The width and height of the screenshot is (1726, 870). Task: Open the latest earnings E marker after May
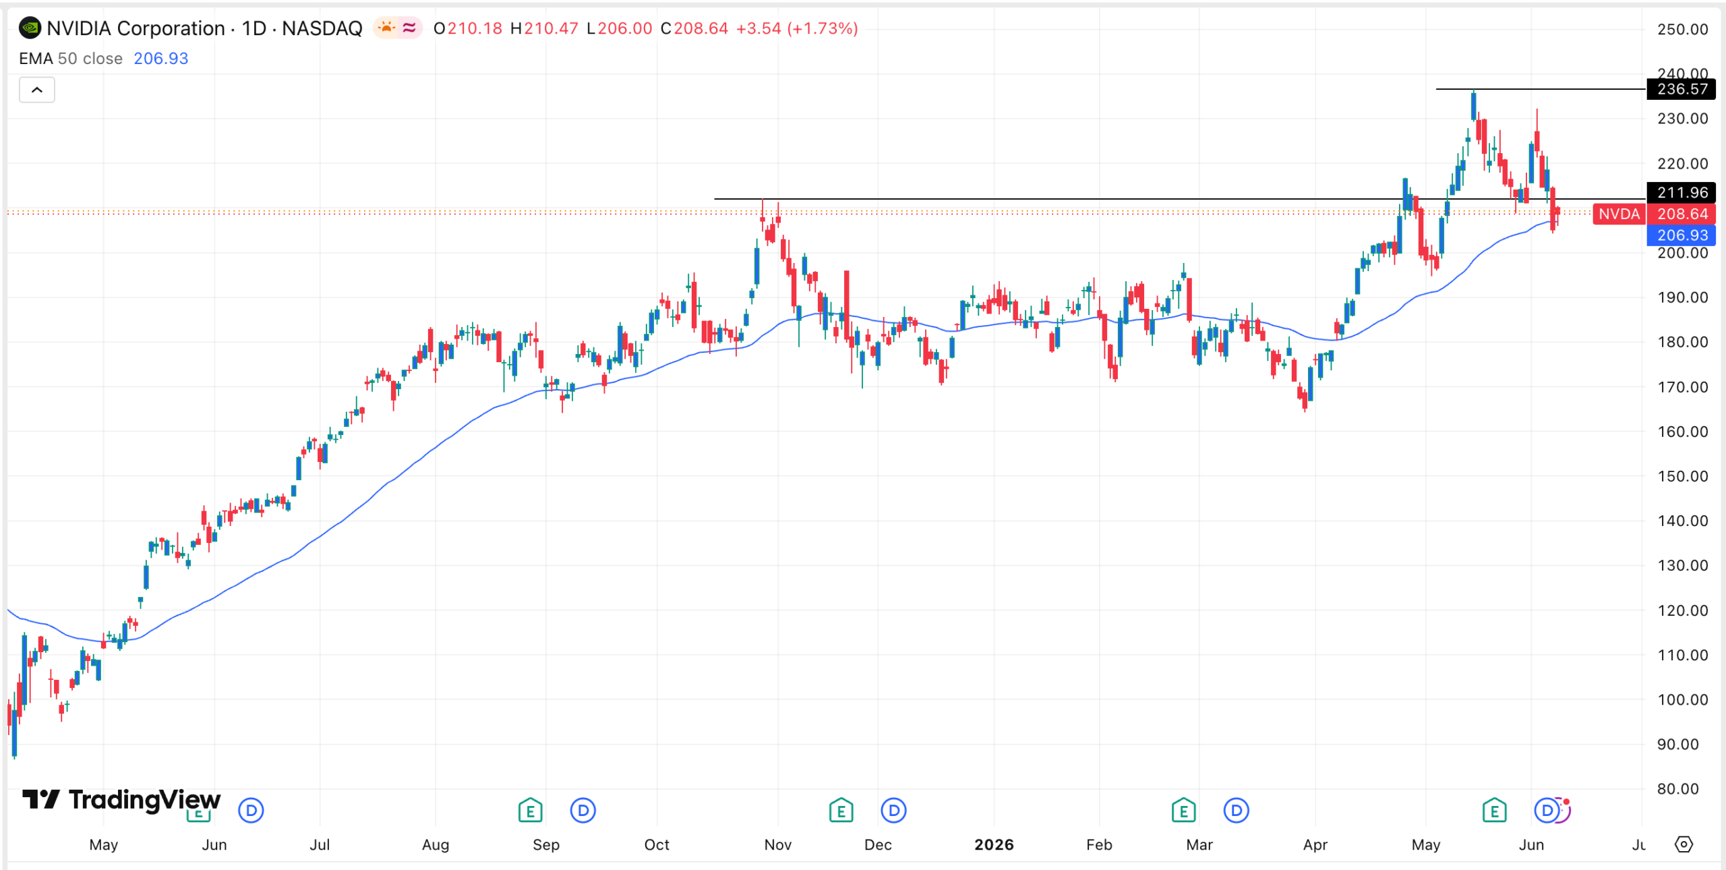click(1495, 811)
